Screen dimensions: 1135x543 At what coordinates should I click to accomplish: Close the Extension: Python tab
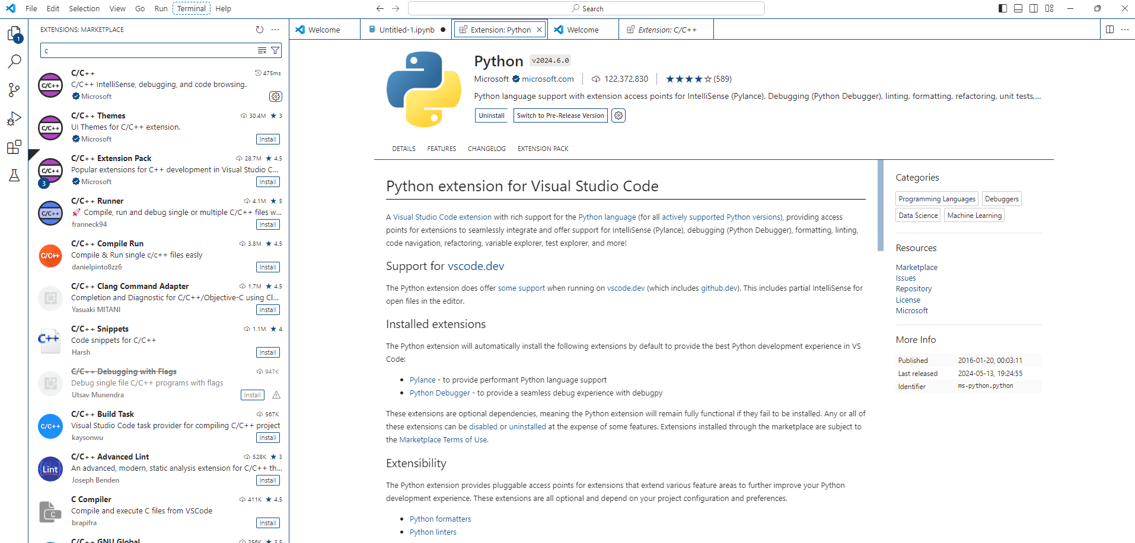click(539, 30)
